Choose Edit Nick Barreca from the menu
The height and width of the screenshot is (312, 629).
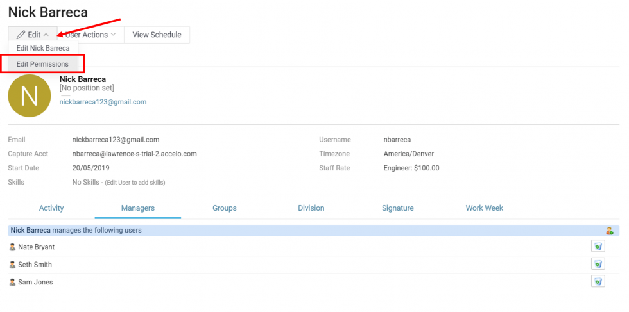click(x=43, y=48)
